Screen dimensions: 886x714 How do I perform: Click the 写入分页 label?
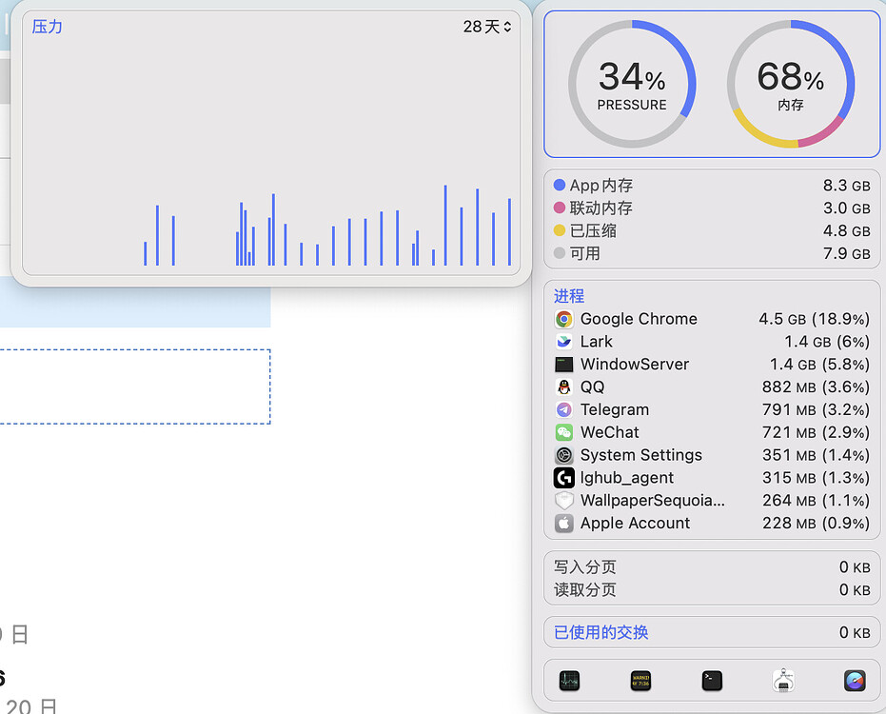(585, 567)
